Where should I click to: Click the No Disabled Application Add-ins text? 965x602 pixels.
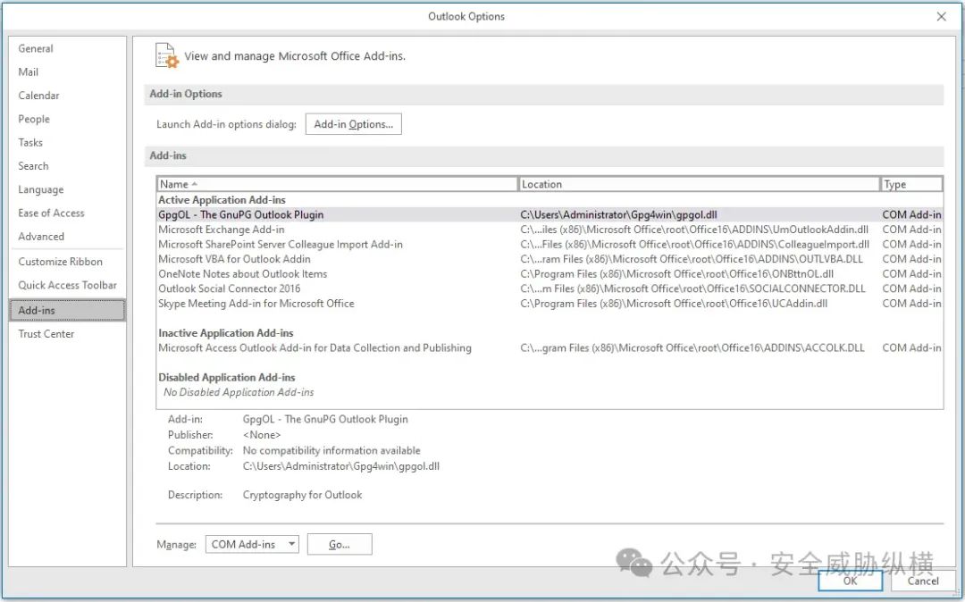[239, 392]
